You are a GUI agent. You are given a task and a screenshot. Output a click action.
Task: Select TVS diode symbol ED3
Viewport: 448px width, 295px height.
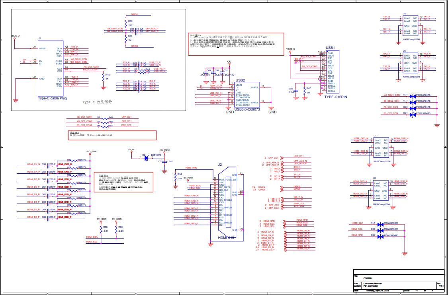tap(412, 109)
